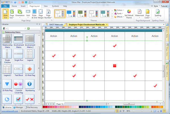Select the Single Column shape
170x114 pixels.
click(7, 56)
